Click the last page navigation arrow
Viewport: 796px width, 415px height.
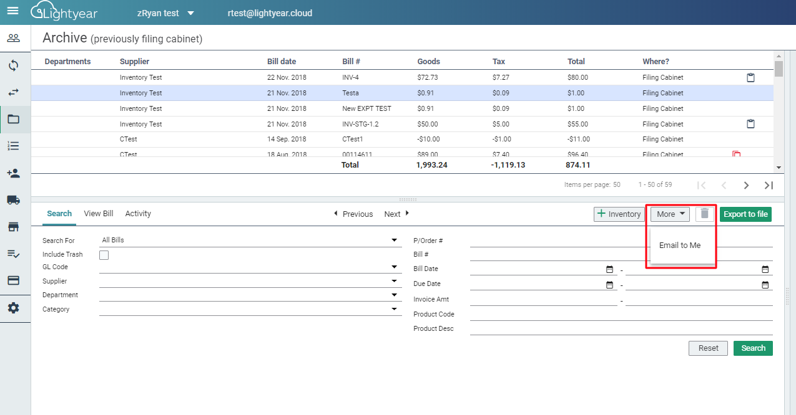(769, 185)
